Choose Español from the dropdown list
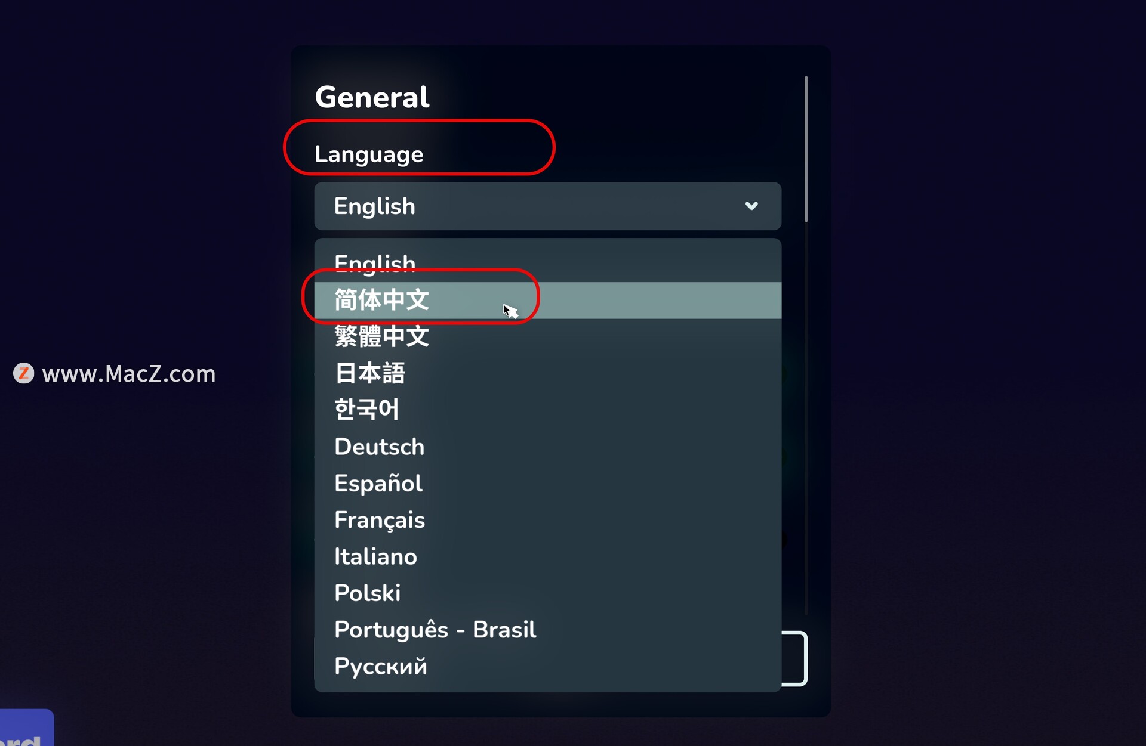This screenshot has width=1146, height=746. [x=378, y=483]
